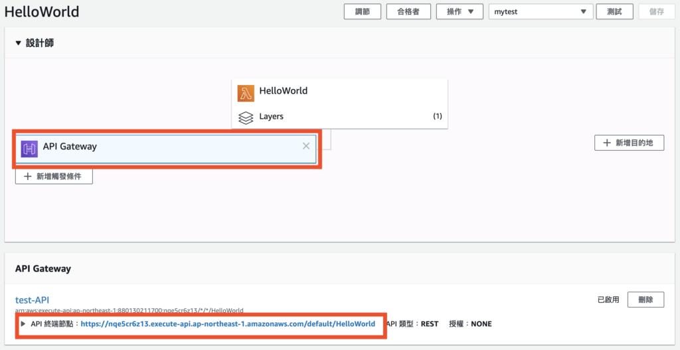Add a trigger with 新增觸發條件

[54, 177]
